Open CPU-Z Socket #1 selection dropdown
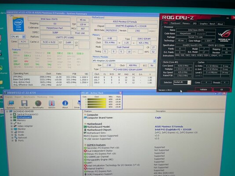Viewport: 235px width, 176px height. click(189, 82)
